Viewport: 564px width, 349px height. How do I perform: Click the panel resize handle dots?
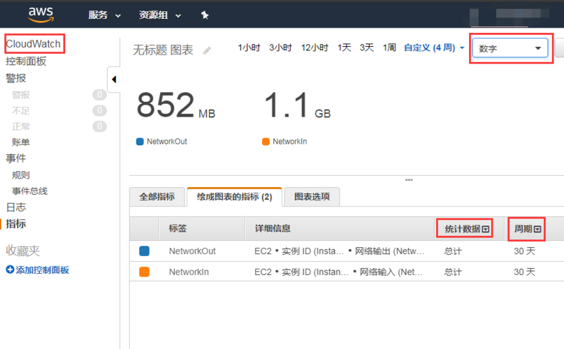409,180
